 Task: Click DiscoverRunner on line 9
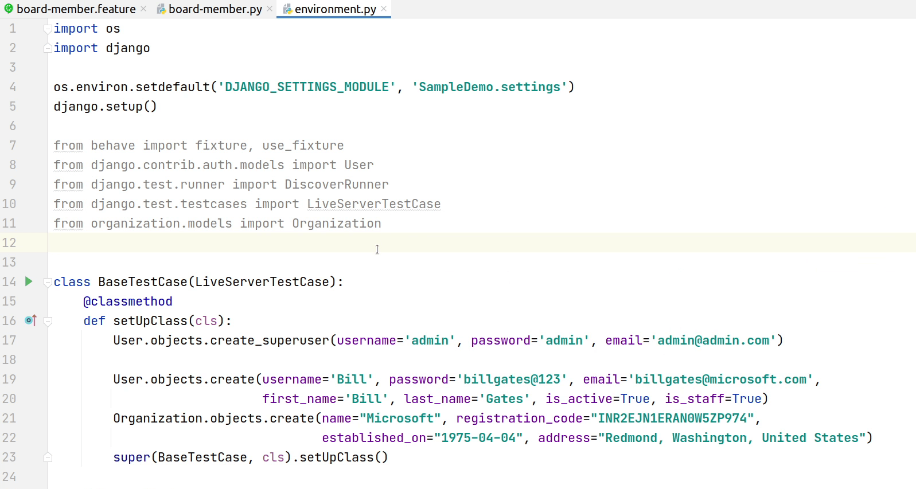coord(337,184)
